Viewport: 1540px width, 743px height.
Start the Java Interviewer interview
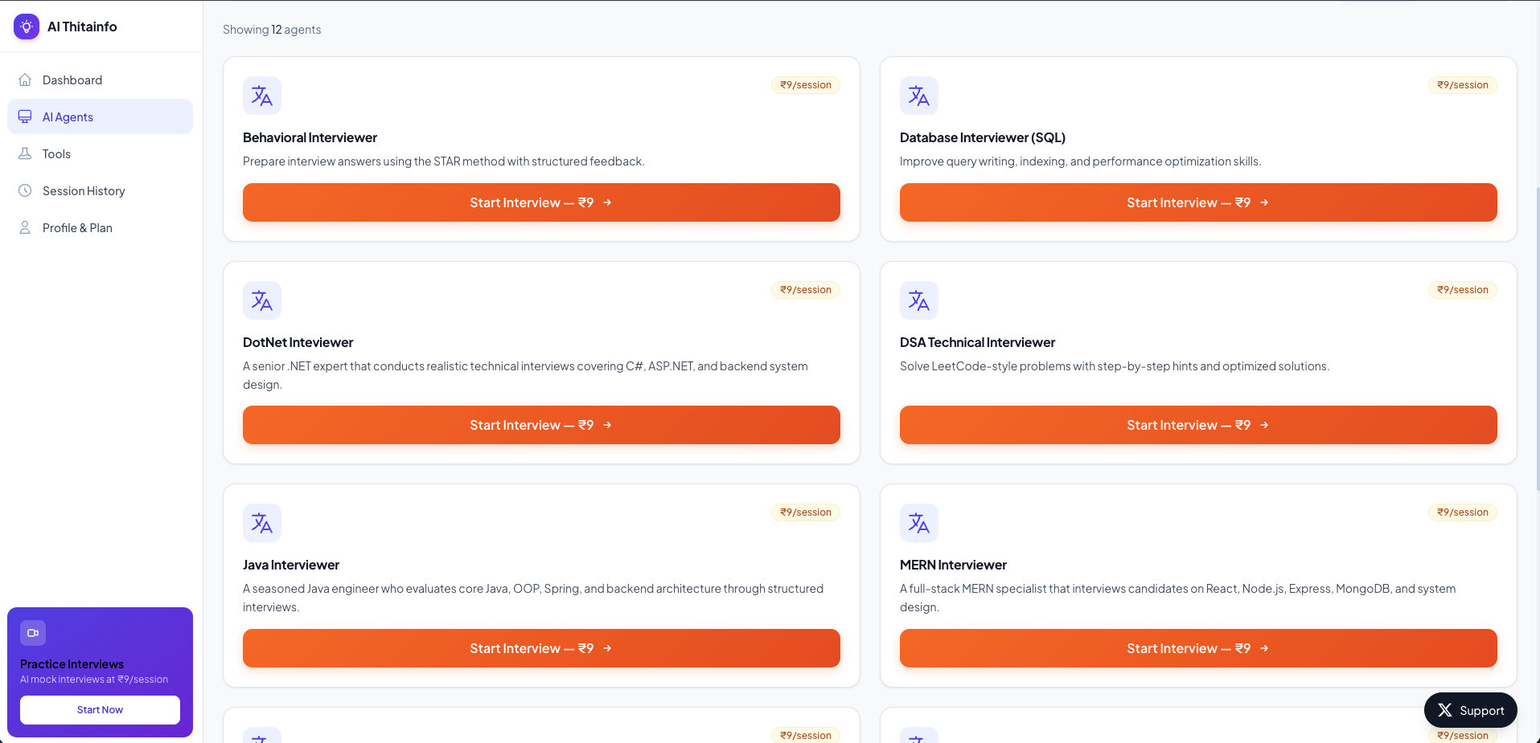click(x=541, y=648)
